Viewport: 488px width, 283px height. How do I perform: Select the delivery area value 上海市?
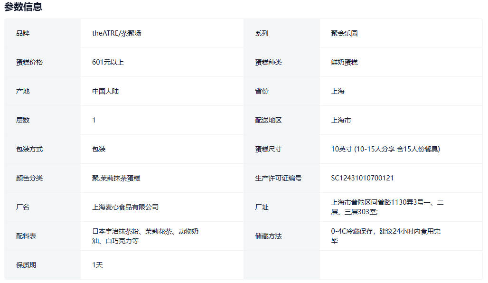coord(341,120)
